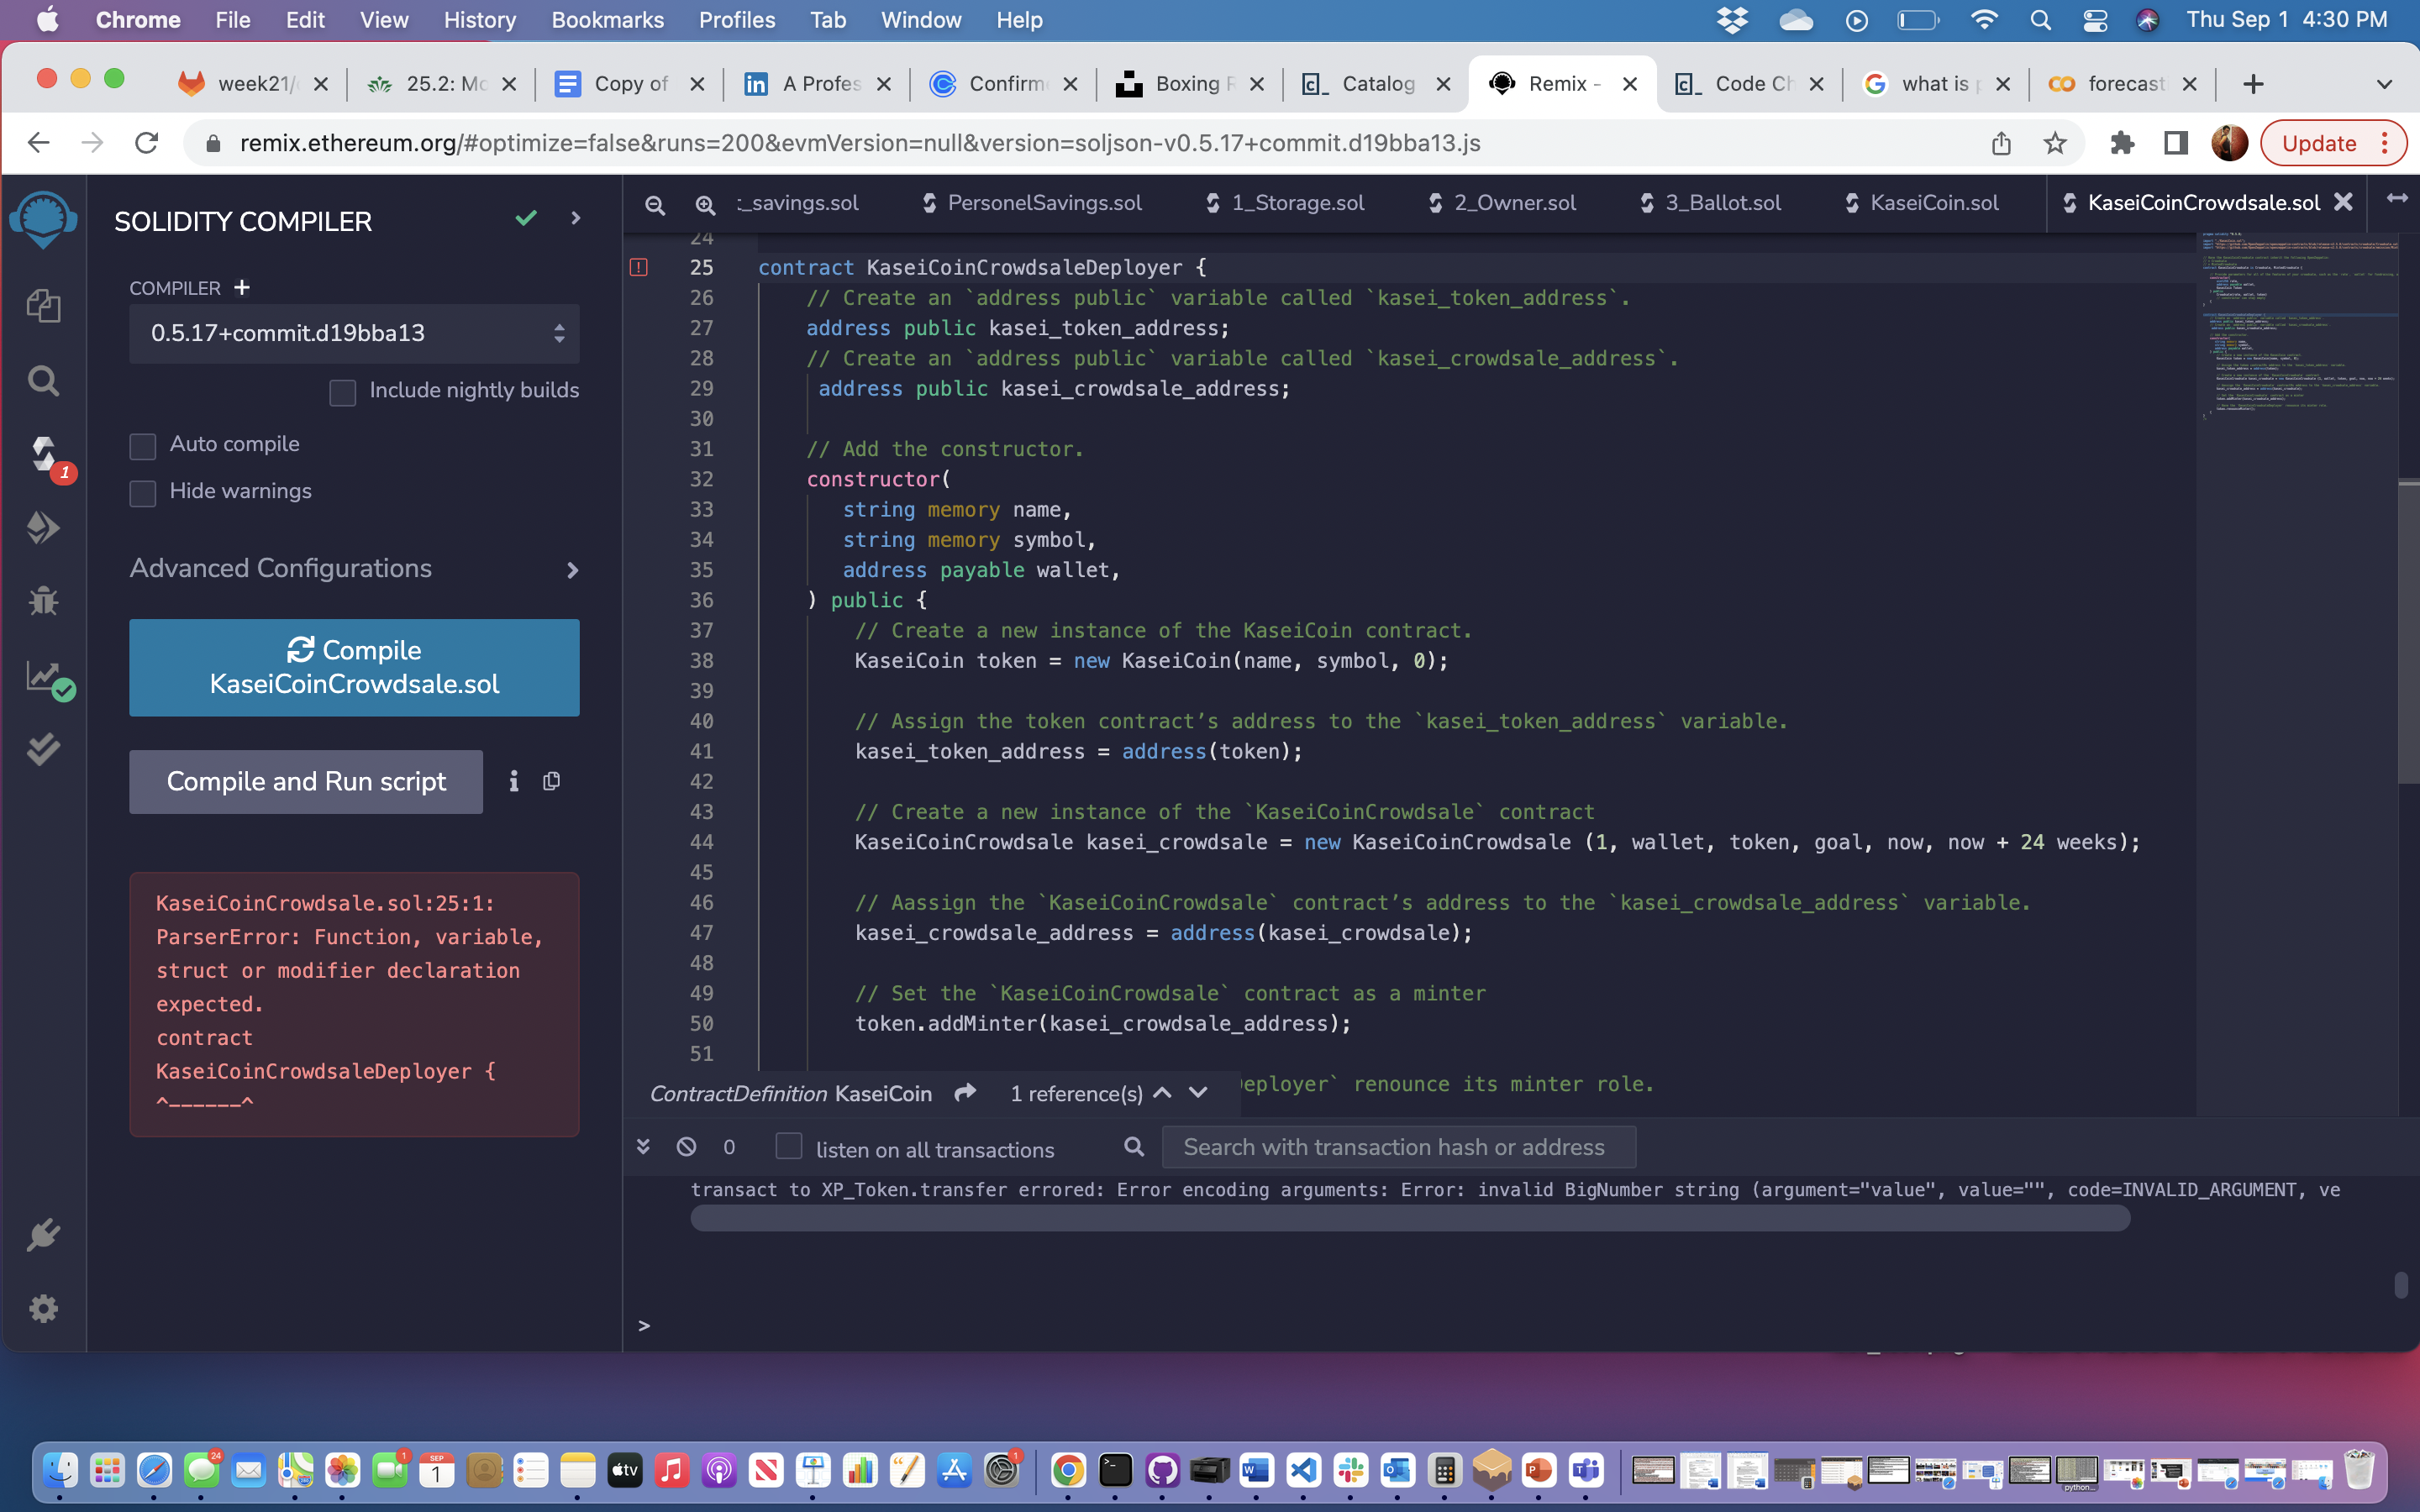Viewport: 2420px width, 1512px height.
Task: Collapse the terminal panel with double chevron
Action: pyautogui.click(x=643, y=1147)
